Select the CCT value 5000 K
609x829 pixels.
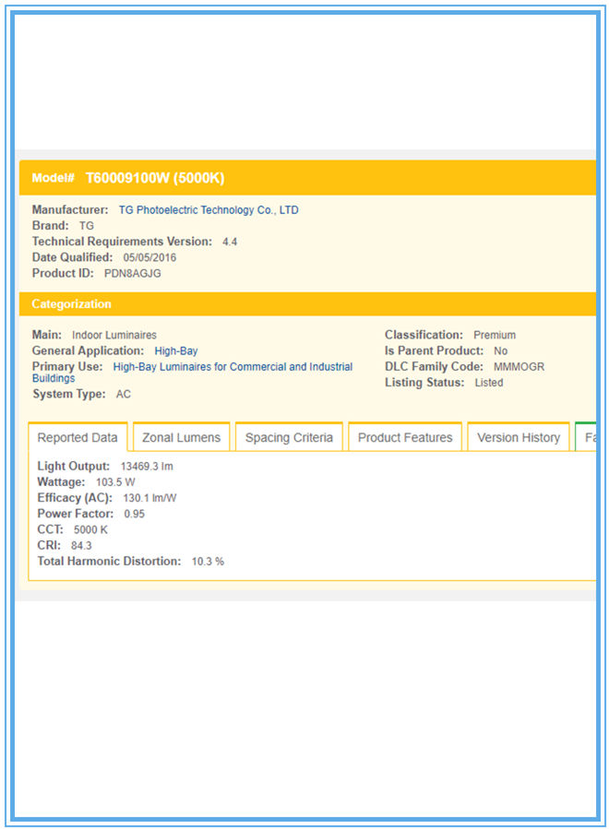(90, 529)
